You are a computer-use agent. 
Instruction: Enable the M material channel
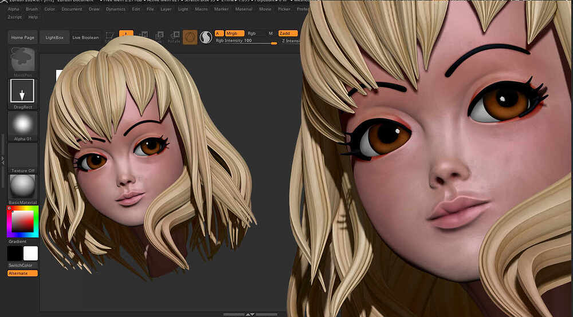[271, 33]
